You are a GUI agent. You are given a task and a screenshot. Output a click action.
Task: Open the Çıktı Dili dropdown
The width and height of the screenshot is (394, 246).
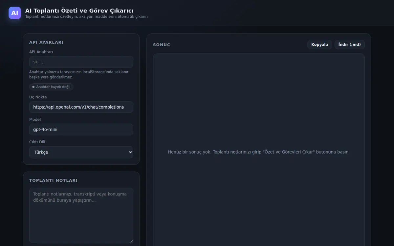tap(81, 152)
